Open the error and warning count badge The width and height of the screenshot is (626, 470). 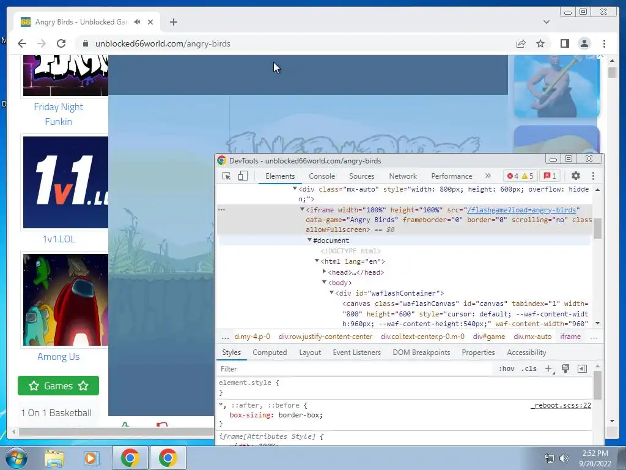520,176
